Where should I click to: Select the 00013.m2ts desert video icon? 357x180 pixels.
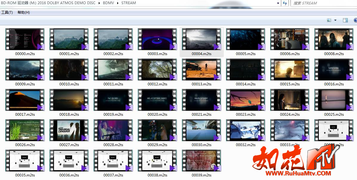(x=201, y=70)
